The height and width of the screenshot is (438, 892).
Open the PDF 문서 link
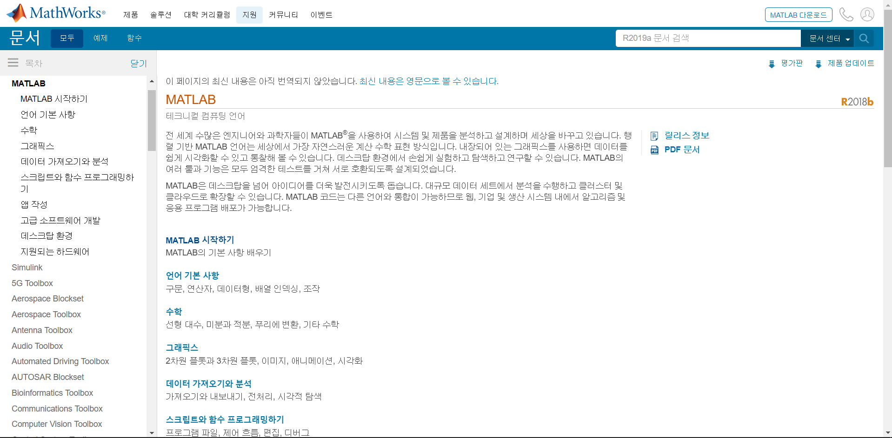coord(682,150)
